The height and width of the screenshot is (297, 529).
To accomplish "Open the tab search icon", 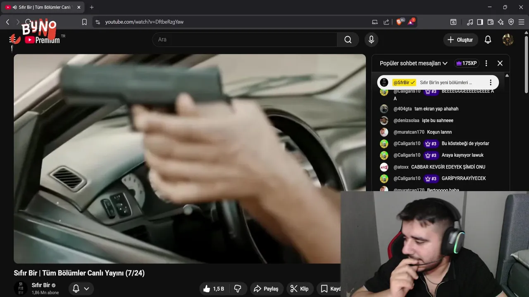I will pyautogui.click(x=453, y=22).
